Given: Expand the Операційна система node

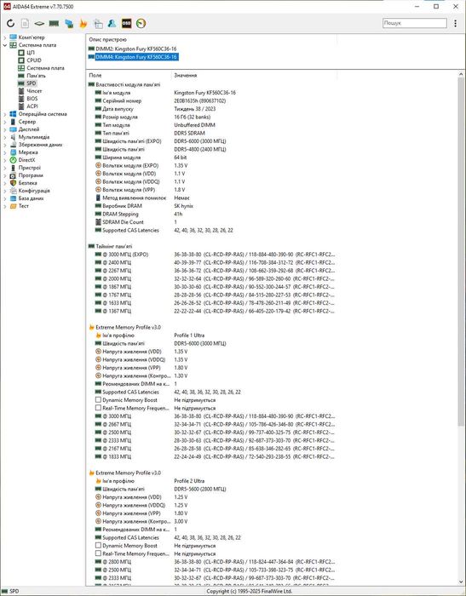Looking at the screenshot, I should pyautogui.click(x=4, y=114).
